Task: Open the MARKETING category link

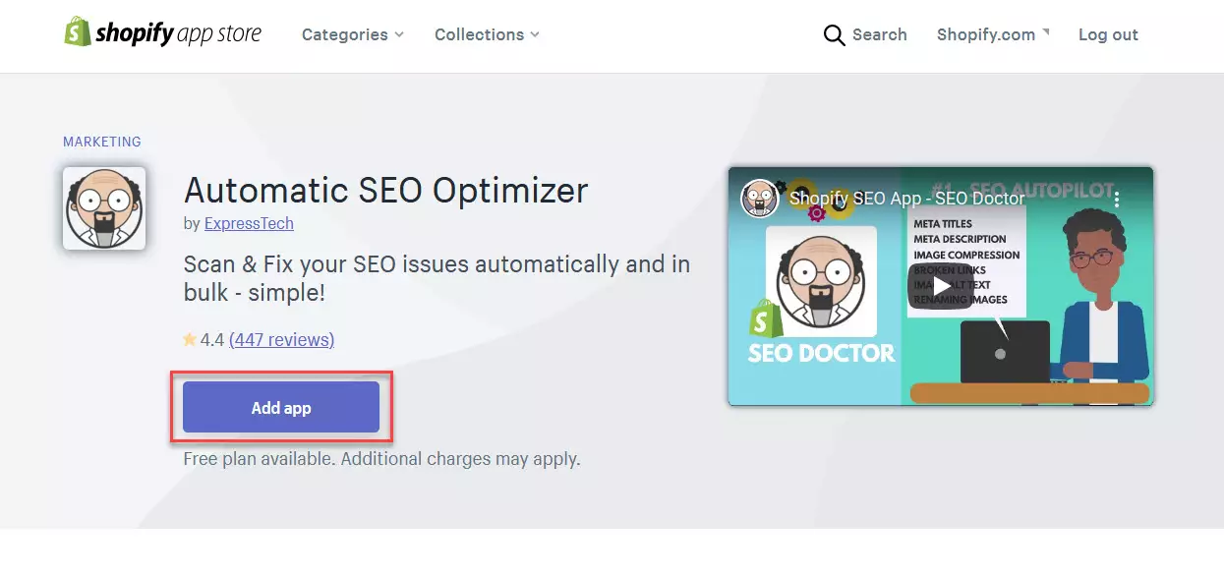Action: click(102, 142)
